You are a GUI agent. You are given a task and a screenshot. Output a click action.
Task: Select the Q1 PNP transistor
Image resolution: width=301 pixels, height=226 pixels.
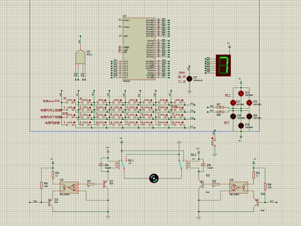[105, 184]
